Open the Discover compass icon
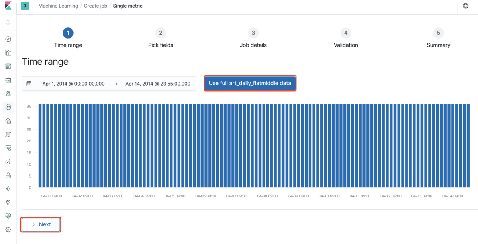Viewport: 478px width, 244px height. 8,39
